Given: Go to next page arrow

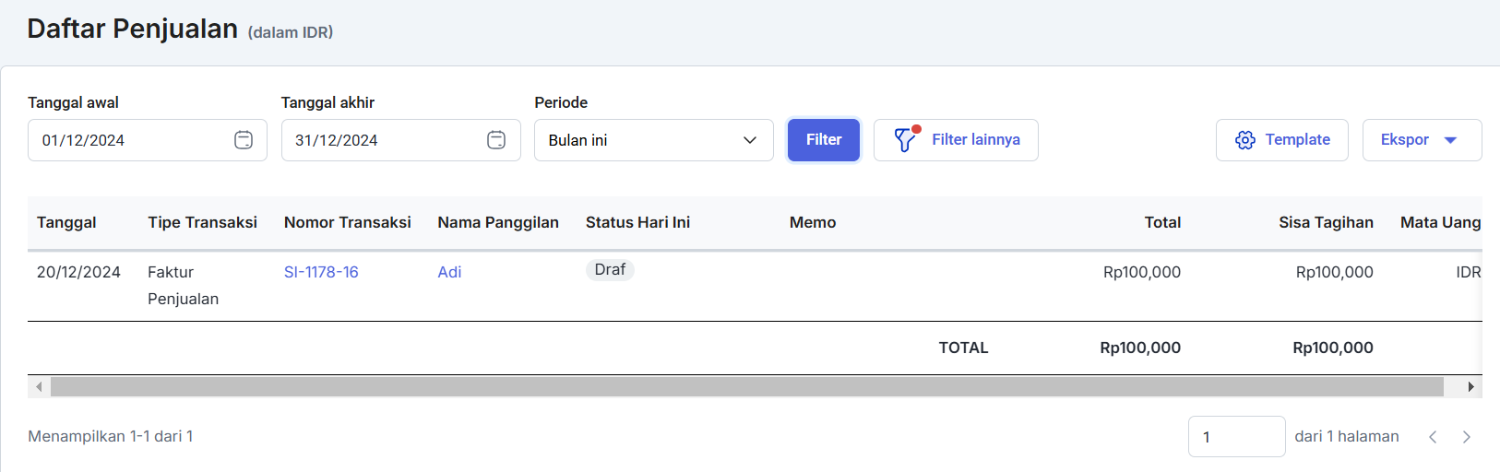Looking at the screenshot, I should (x=1467, y=437).
